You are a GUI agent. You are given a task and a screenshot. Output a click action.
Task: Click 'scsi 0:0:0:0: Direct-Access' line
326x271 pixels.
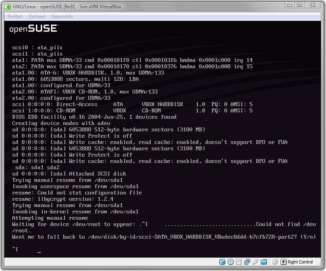tap(132, 104)
